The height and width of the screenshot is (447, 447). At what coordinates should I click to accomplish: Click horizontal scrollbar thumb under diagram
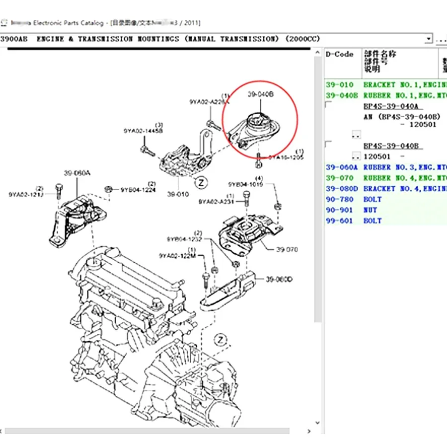click(x=147, y=431)
